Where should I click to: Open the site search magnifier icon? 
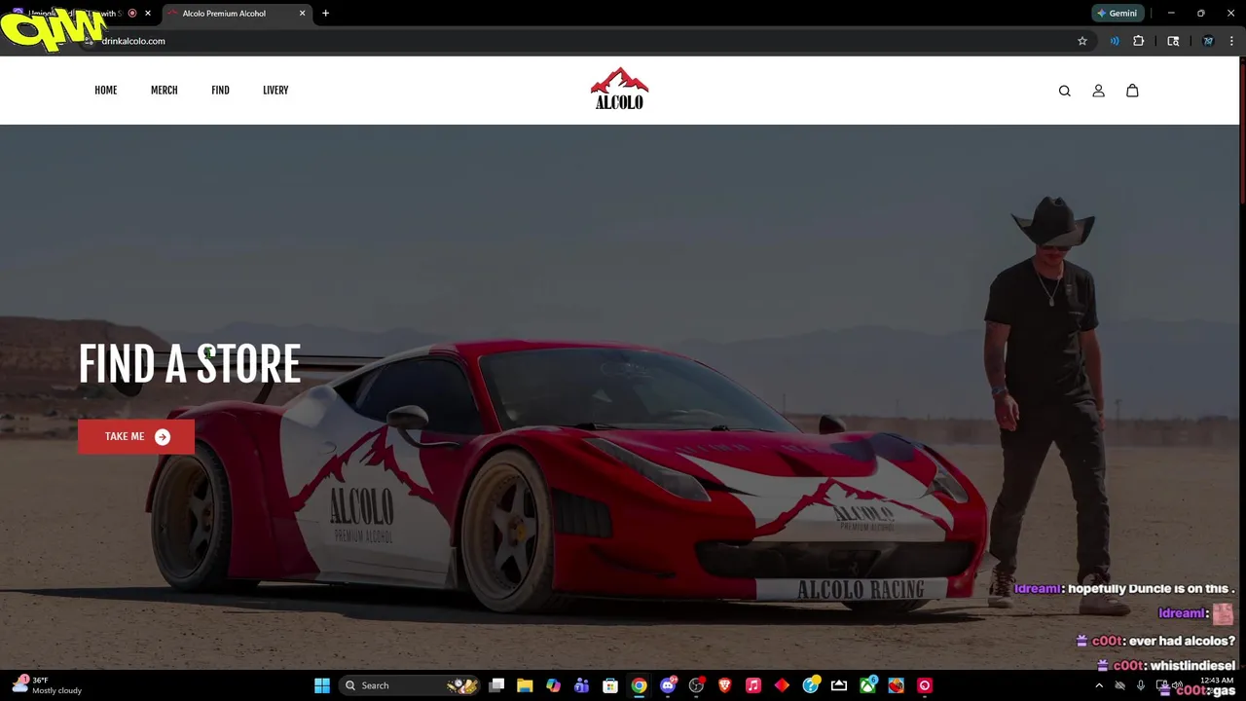click(x=1064, y=91)
